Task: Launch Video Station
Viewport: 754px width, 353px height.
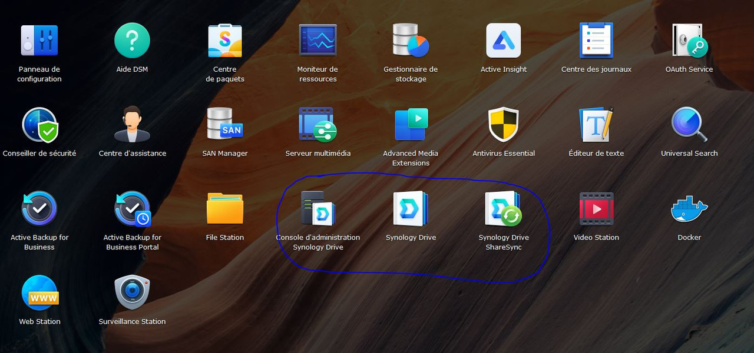Action: (596, 209)
